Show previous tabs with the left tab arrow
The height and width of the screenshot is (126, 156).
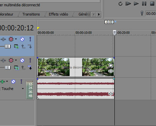[x=94, y=15]
